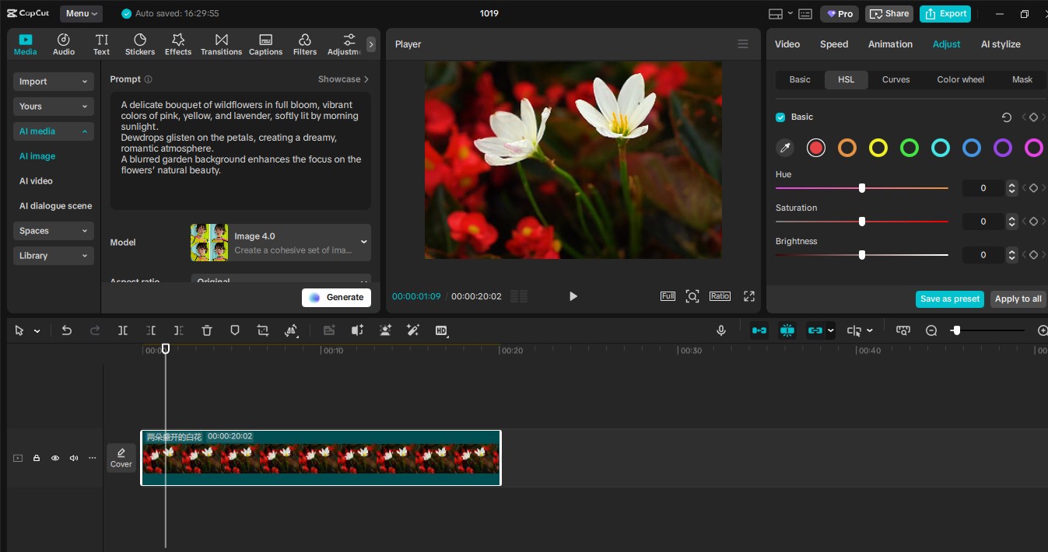Screen dimensions: 1048x552
Task: Click the Undo icon above the timeline
Action: coord(66,330)
